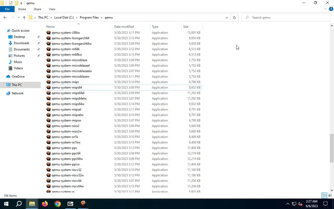Refresh the qemu folder view
Viewport: 334px width, 209px height.
[x=234, y=18]
